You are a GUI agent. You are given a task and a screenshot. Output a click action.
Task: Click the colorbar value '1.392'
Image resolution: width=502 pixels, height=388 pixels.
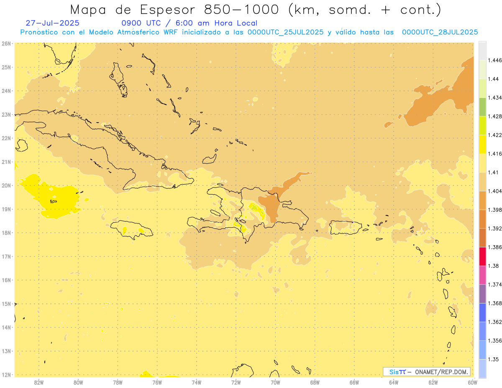coord(495,229)
